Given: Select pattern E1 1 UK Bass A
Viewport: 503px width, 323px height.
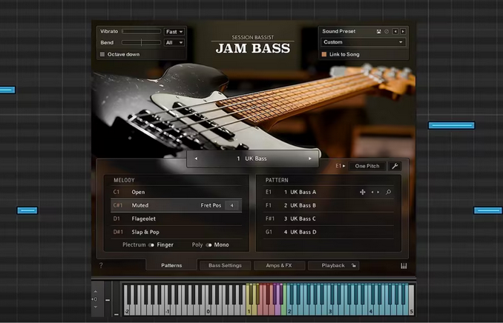Looking at the screenshot, I should click(328, 192).
